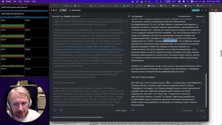Click the menu bar date and time
Image resolution: width=222 pixels, height=125 pixels.
click(214, 1)
